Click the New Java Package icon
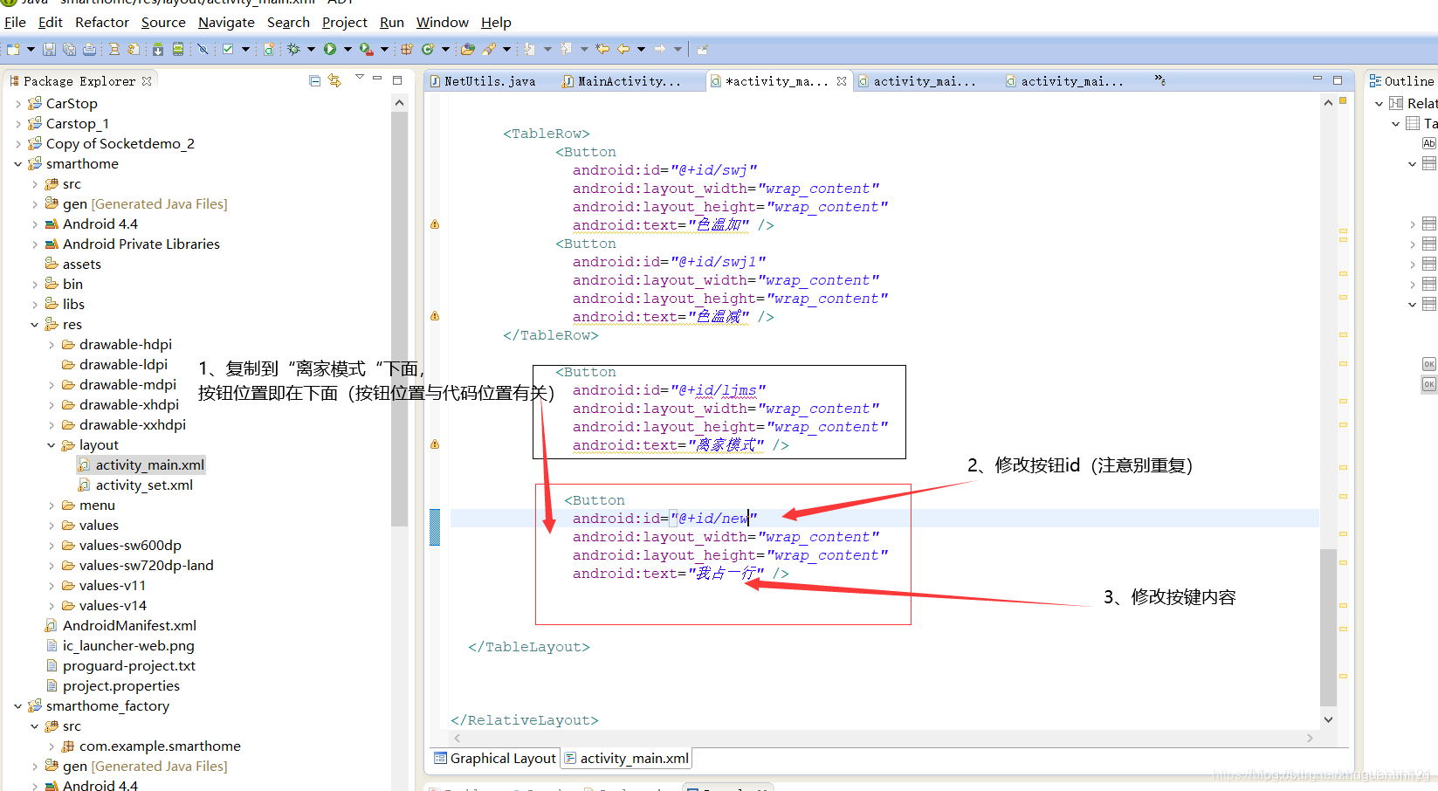The image size is (1438, 791). [x=407, y=49]
